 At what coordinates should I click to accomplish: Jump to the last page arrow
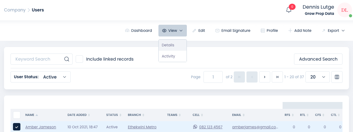277,77
